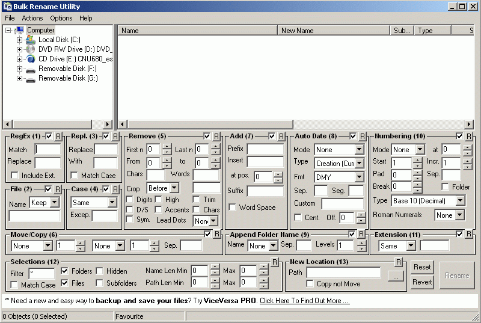Reset Numbering (10) section using R button
The width and height of the screenshot is (481, 323).
click(x=469, y=137)
